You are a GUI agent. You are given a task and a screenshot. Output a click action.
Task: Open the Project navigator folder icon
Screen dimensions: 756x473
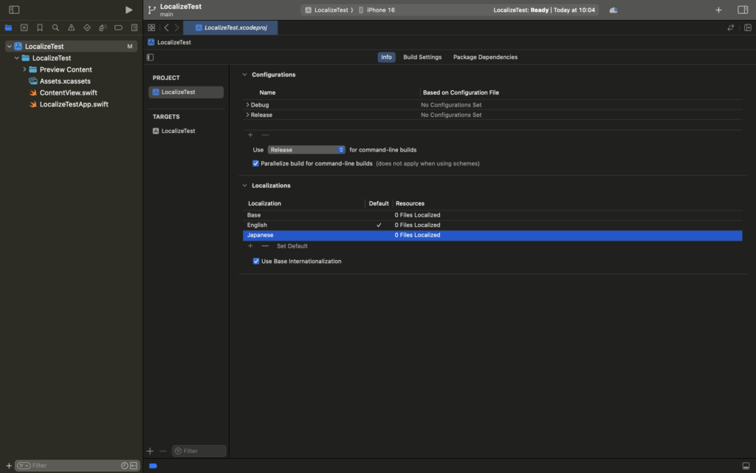(8, 27)
